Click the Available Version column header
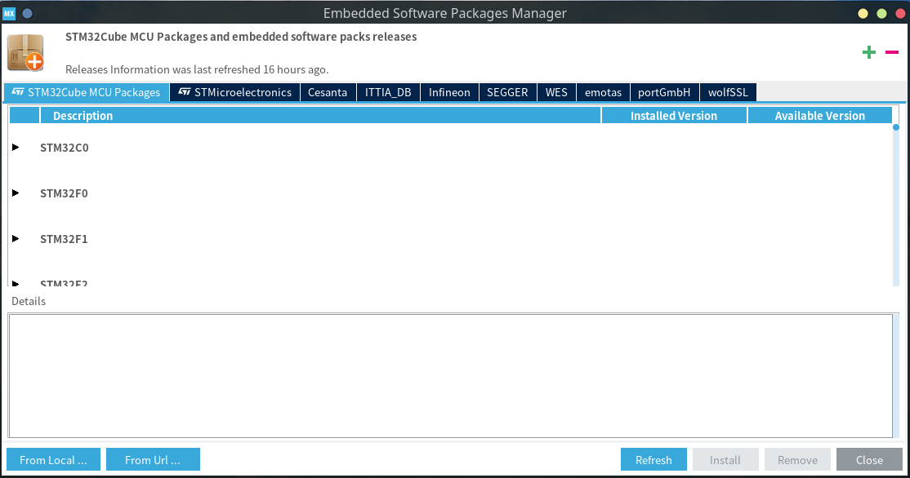This screenshot has width=910, height=478. click(820, 115)
